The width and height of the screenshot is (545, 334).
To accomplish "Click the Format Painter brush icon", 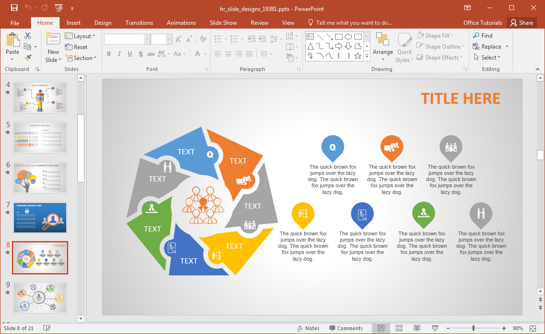I will [28, 57].
